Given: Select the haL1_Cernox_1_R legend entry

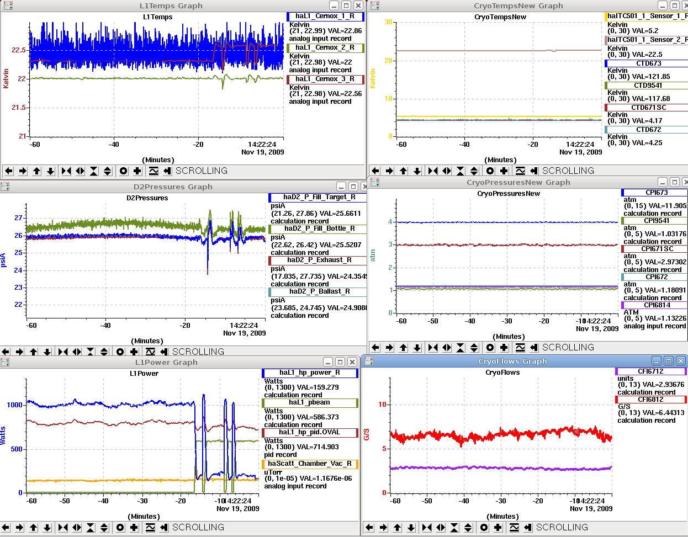Looking at the screenshot, I should click(x=325, y=17).
